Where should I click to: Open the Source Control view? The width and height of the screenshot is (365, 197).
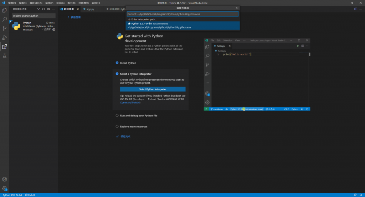point(4,28)
